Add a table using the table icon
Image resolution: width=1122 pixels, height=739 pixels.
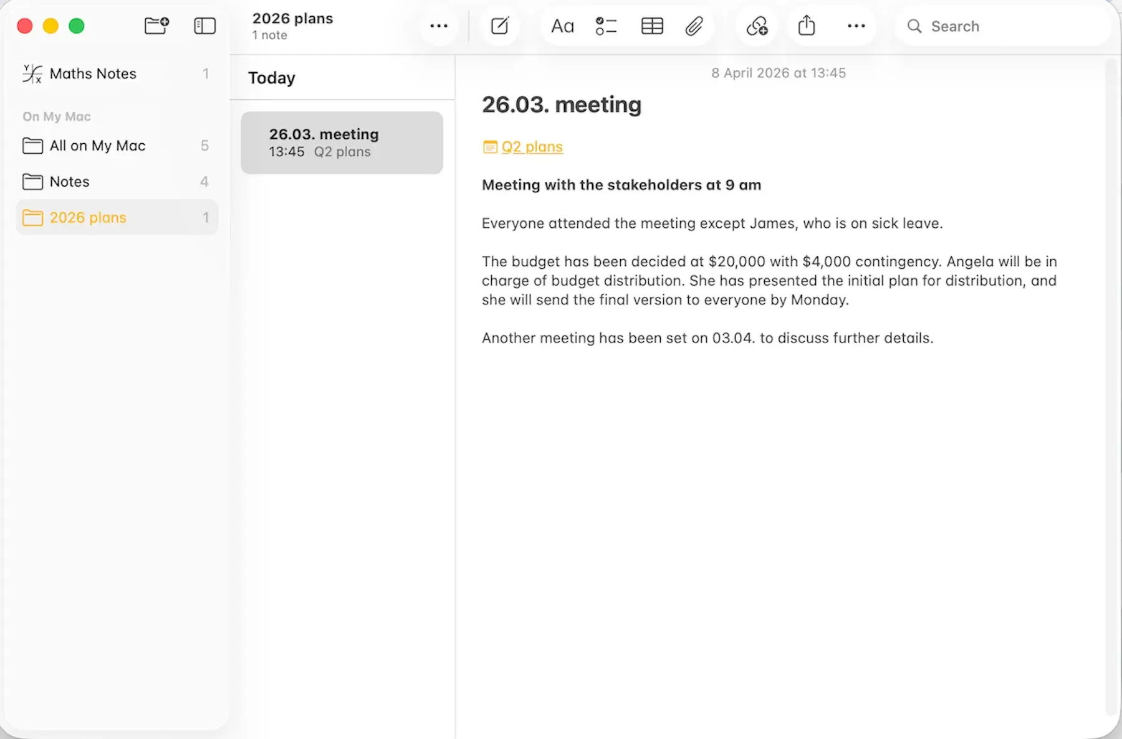(651, 26)
